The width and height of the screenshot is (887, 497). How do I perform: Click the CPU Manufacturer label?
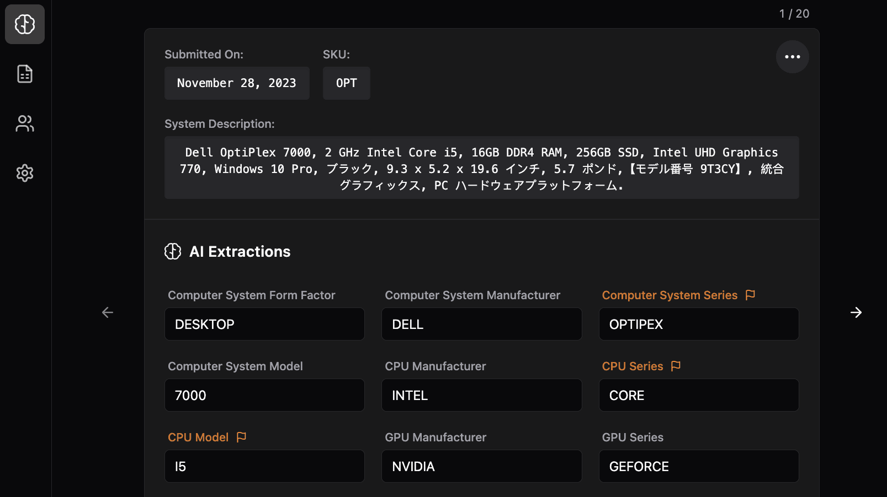click(x=435, y=366)
